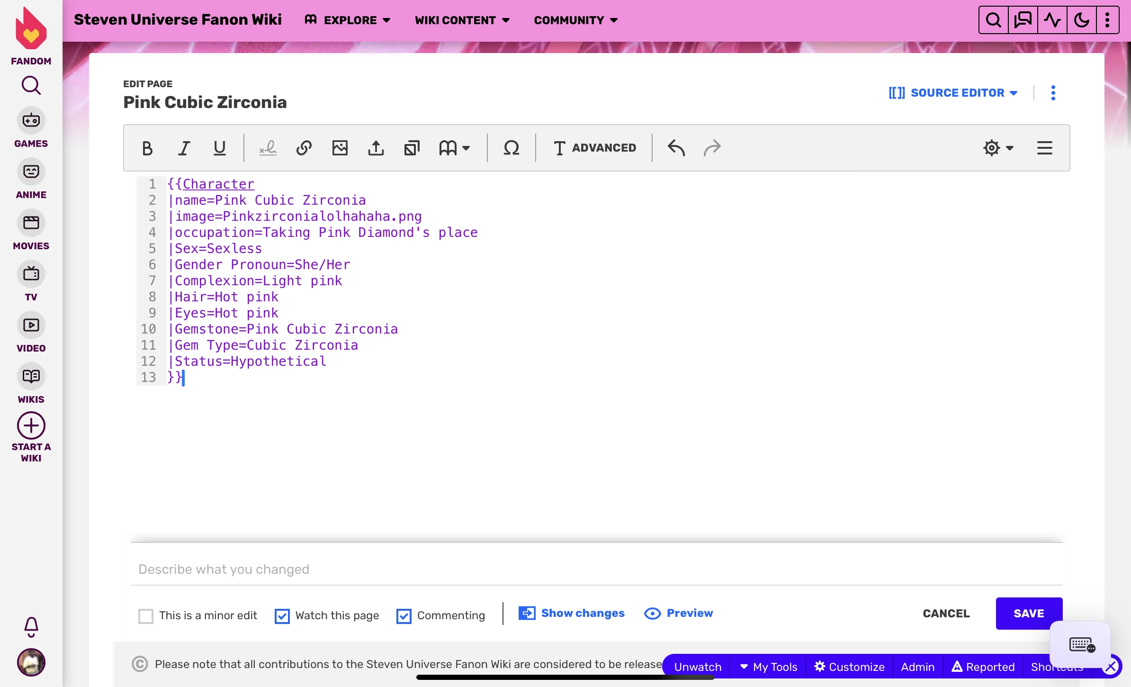The height and width of the screenshot is (687, 1131).
Task: Switch to dark theme via moon icon
Action: 1081,20
